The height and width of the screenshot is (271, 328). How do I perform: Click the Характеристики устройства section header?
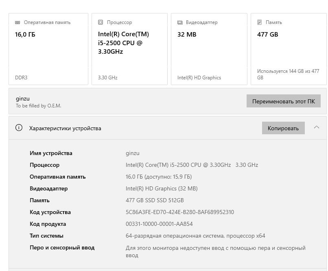[65, 128]
